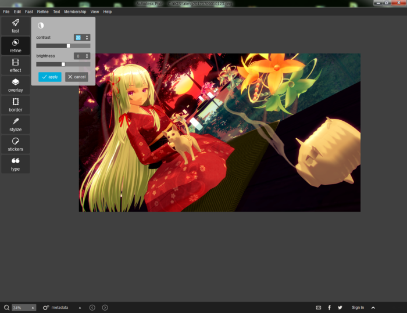Apply the contrast adjustment
Viewport: 407px width, 313px height.
[x=50, y=77]
